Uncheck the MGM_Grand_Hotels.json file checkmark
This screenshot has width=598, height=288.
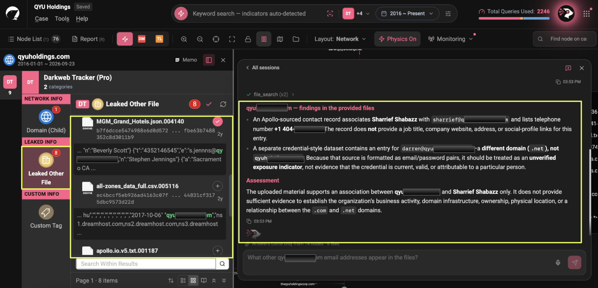(218, 121)
